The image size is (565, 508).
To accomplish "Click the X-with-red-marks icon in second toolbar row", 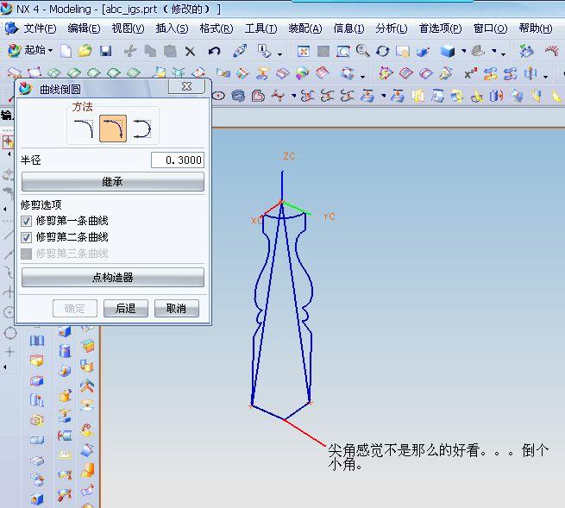I will coord(470,73).
